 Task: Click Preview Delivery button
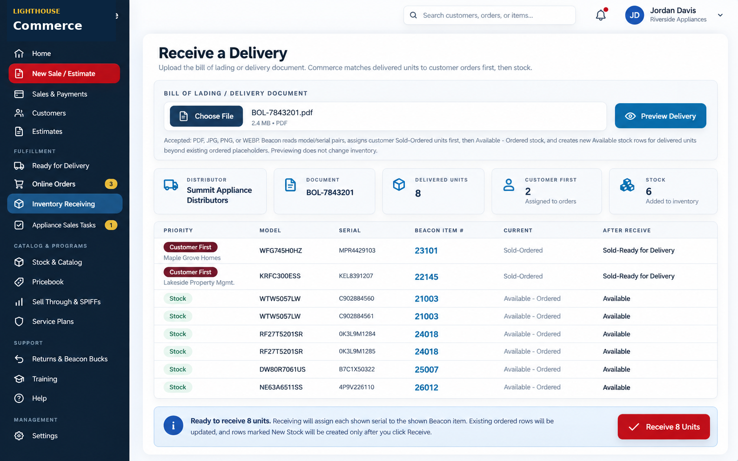coord(660,116)
